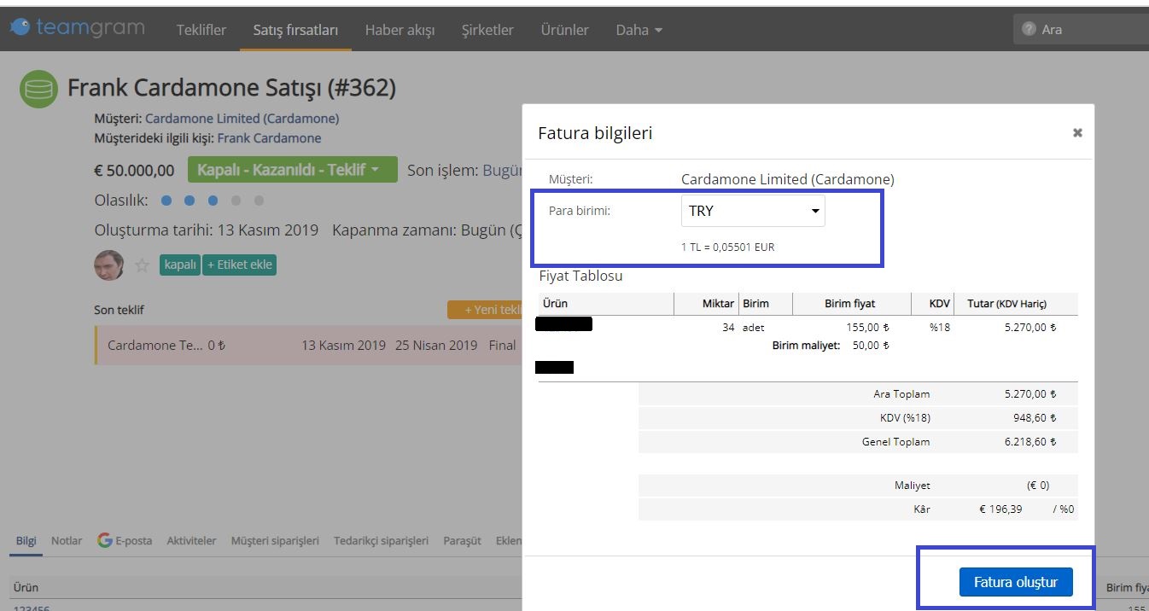Click the + Etiket ekle button

[239, 265]
